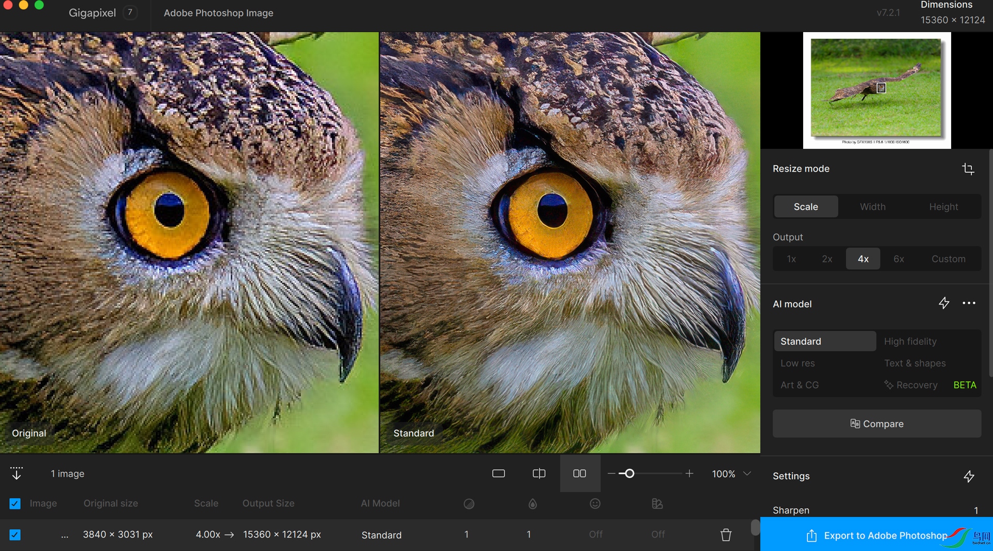Set output scale to 2x
Image resolution: width=993 pixels, height=551 pixels.
click(827, 259)
